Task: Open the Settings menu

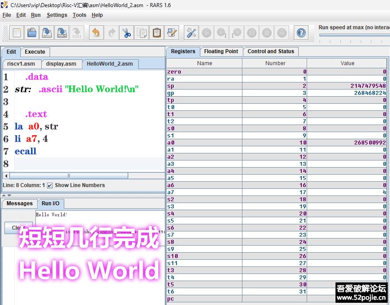Action: 57,15
